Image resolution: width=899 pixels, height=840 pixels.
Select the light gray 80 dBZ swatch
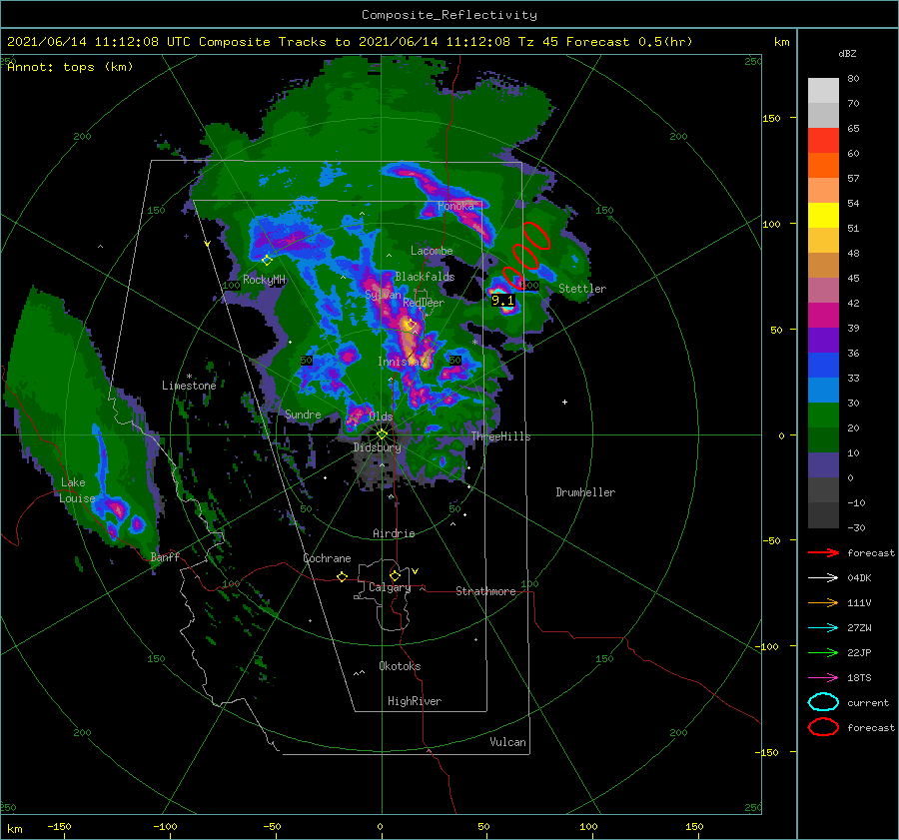823,91
